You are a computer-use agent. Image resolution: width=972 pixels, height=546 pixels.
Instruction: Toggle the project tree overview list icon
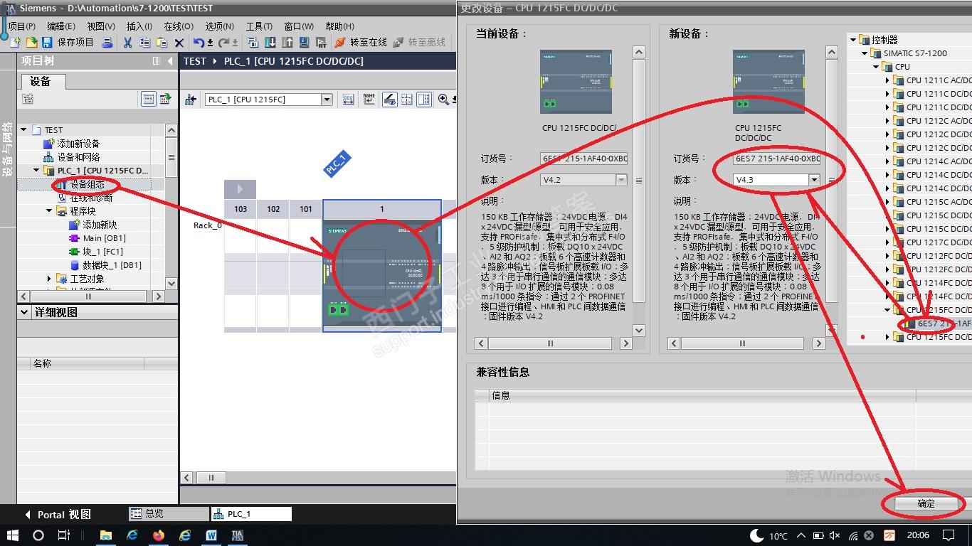coord(149,99)
